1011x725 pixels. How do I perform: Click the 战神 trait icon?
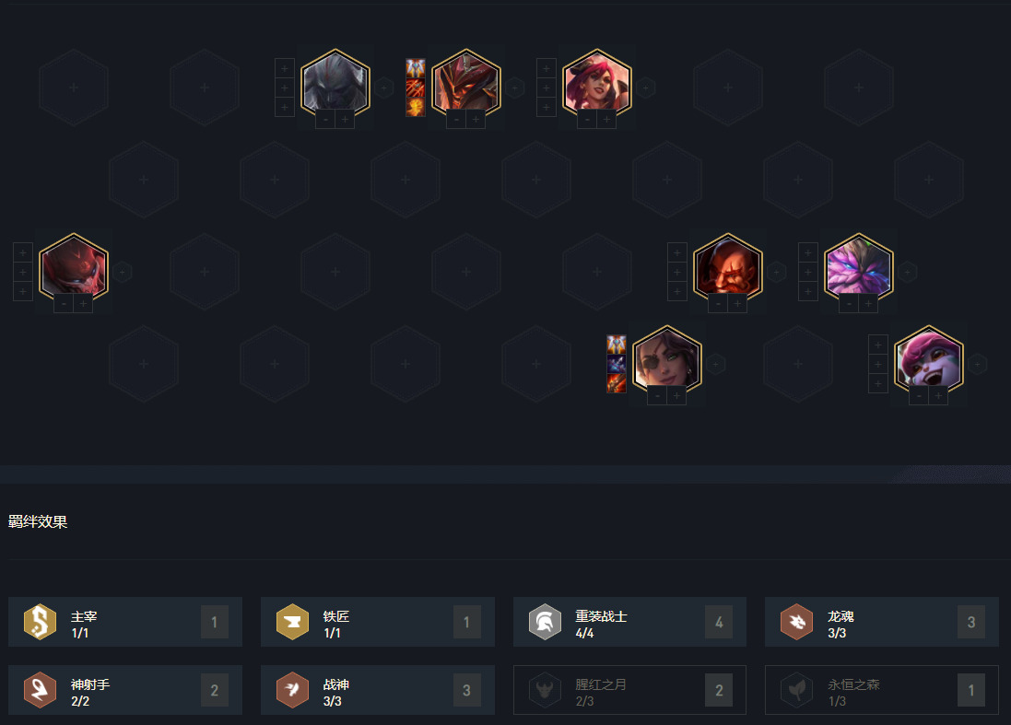[x=292, y=690]
